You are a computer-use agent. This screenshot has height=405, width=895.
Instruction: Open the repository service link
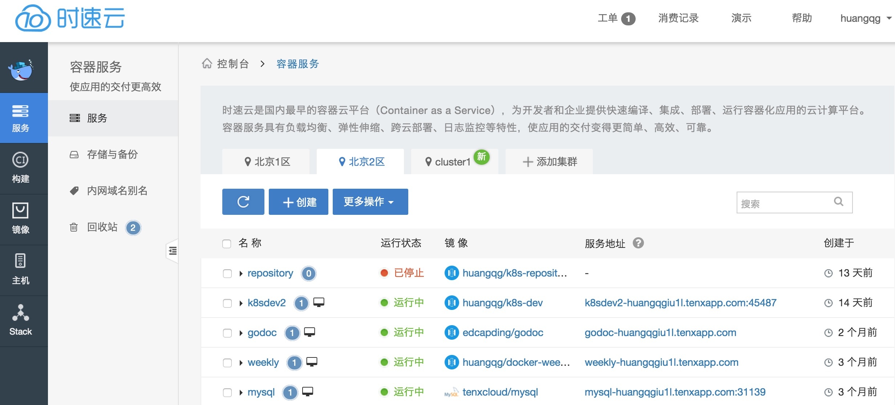point(270,273)
